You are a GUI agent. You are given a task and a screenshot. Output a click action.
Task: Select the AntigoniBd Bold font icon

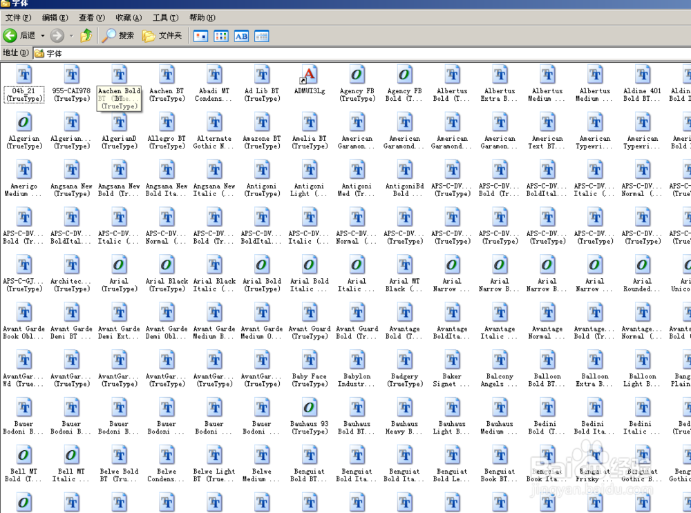(405, 169)
